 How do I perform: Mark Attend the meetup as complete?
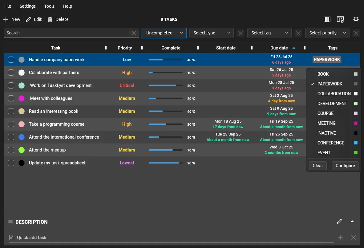tap(11, 150)
